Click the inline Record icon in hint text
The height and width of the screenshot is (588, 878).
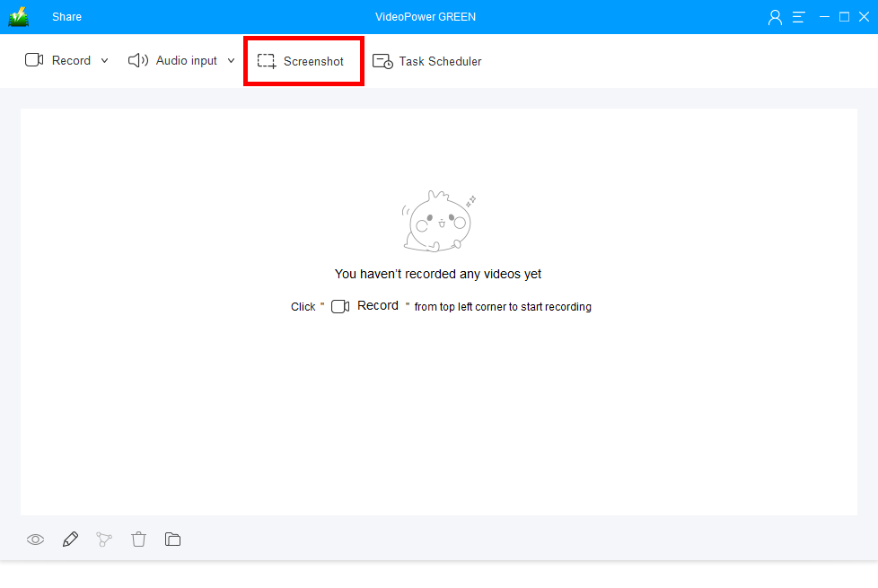339,306
